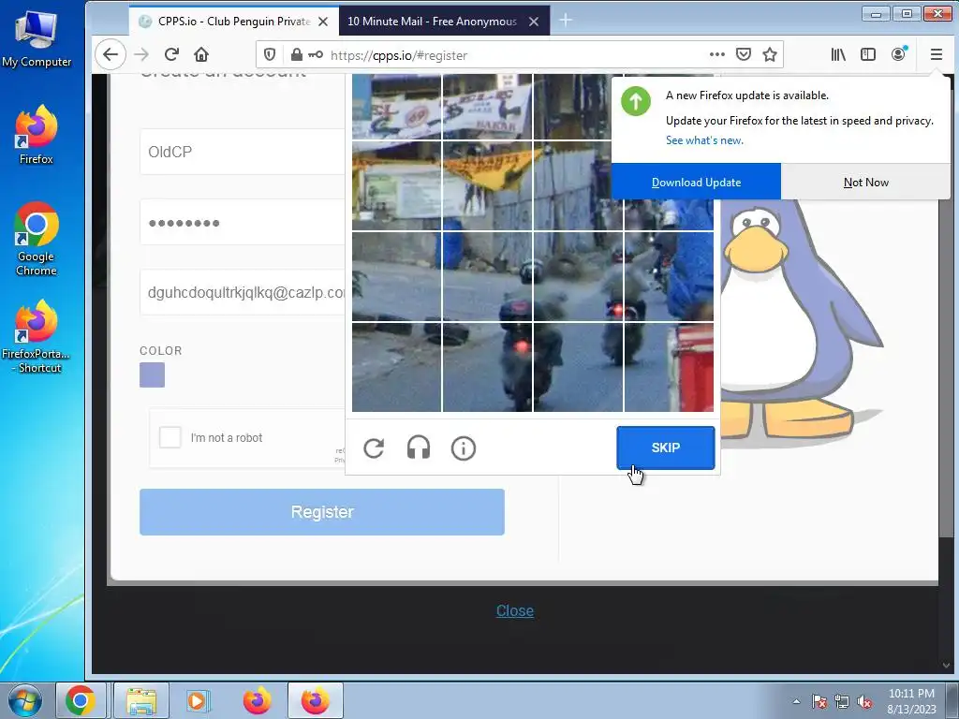Toggle the sidebar view icon
Viewport: 959px width, 719px height.
[x=868, y=54]
